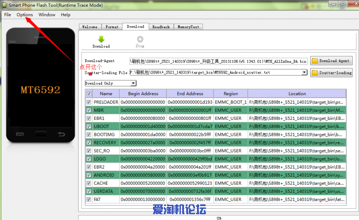
Task: Click the RECOVERY name cell
Action: coord(106,143)
